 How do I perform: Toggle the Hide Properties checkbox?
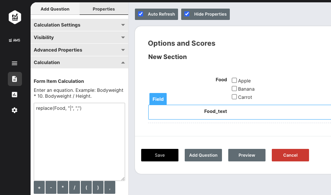coord(187,14)
